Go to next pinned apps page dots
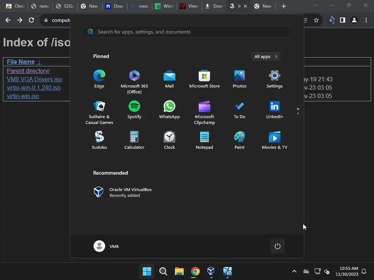 point(298,111)
